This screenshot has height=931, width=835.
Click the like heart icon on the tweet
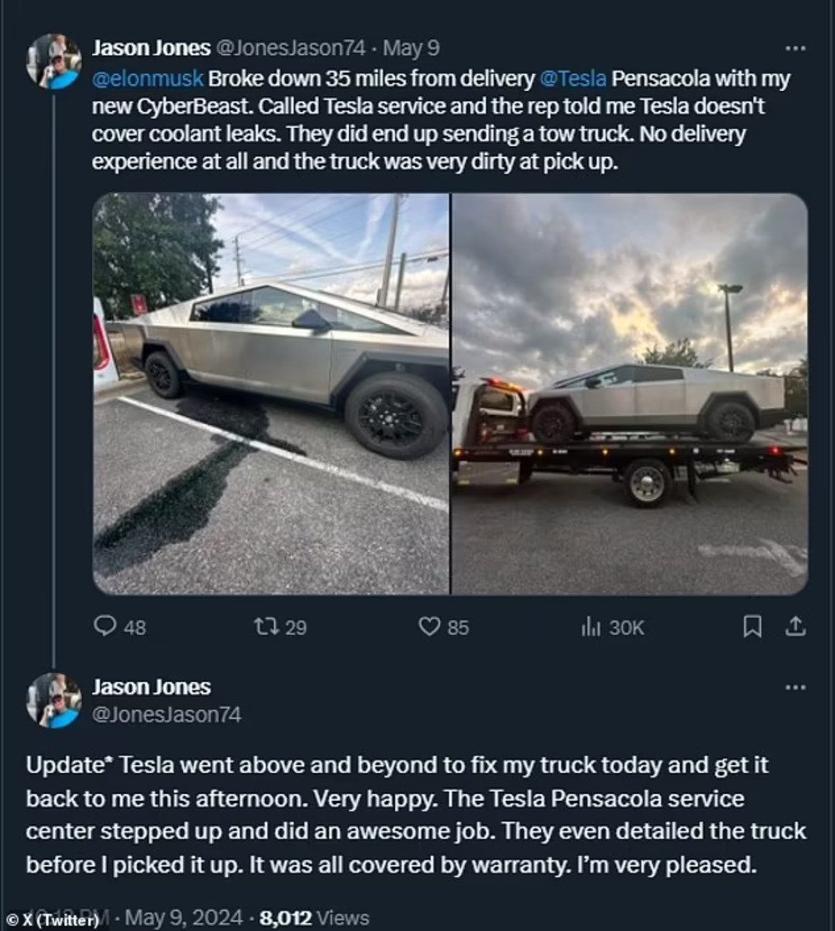429,626
